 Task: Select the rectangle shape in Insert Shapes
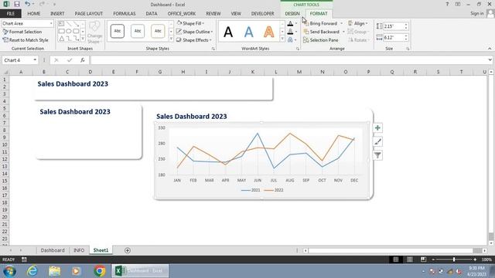[x=62, y=31]
